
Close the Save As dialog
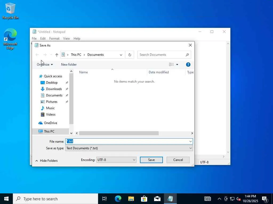pos(190,45)
